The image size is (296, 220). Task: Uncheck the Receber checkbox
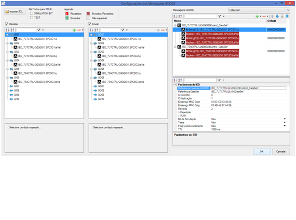[7, 24]
